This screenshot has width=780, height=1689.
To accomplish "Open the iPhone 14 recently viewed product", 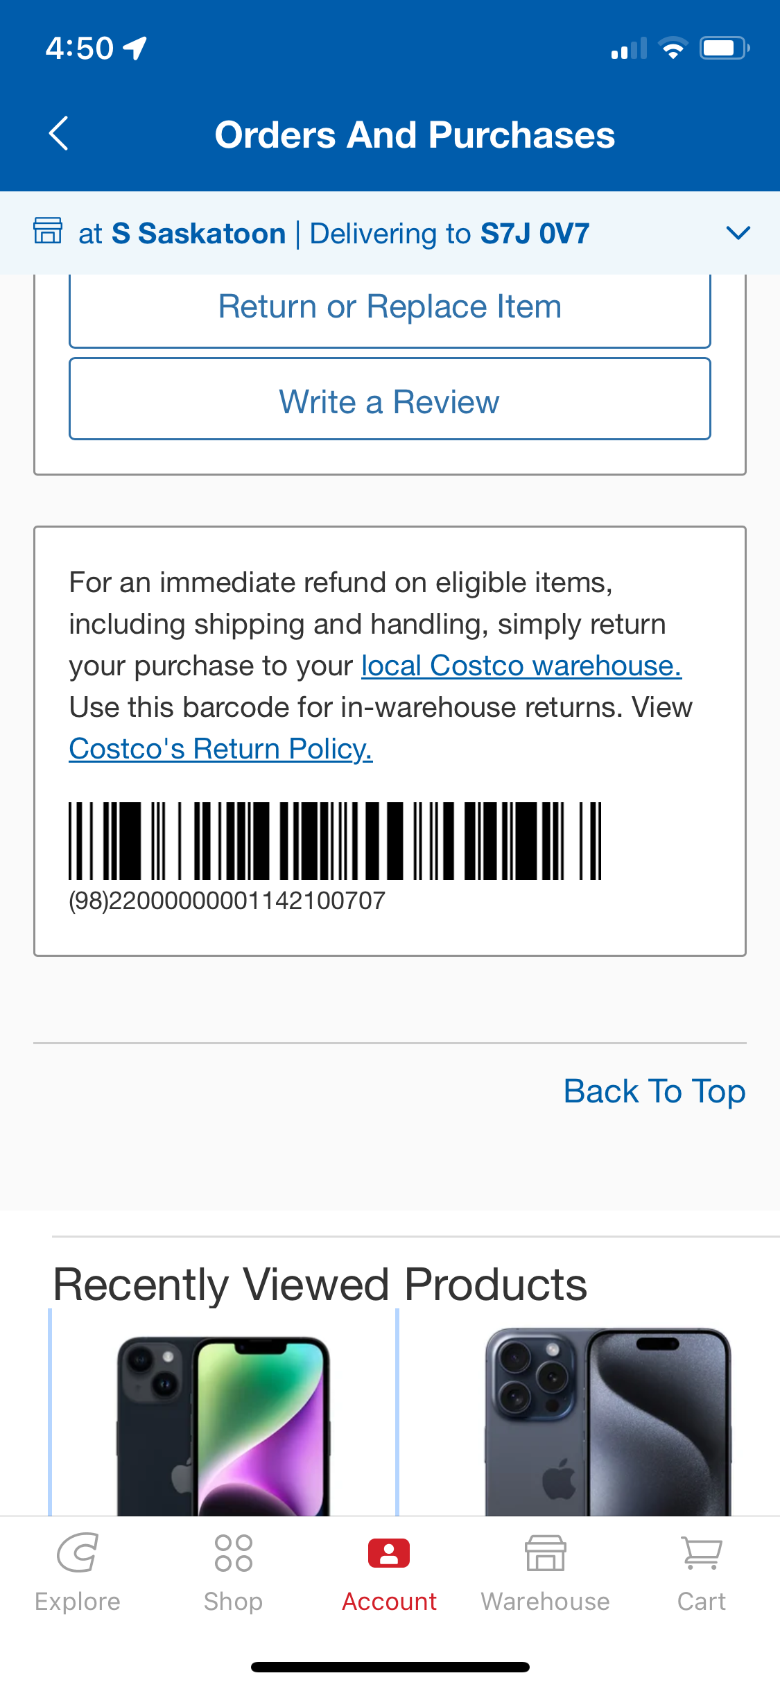I will tap(223, 1421).
